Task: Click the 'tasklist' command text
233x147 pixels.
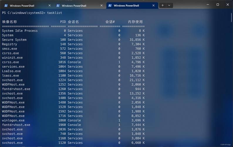Action: pos(55,13)
